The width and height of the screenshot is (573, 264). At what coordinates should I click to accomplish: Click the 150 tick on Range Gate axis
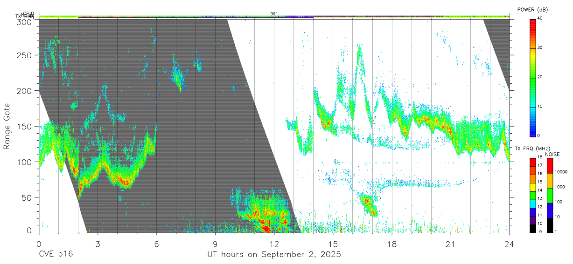click(x=24, y=126)
